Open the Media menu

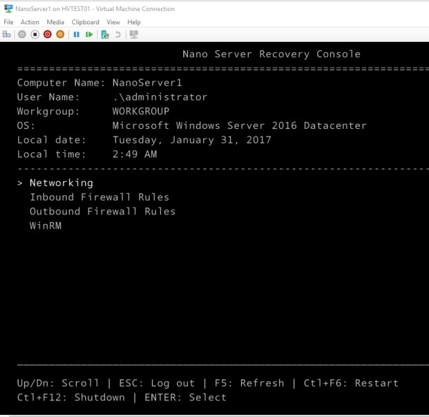coord(56,22)
